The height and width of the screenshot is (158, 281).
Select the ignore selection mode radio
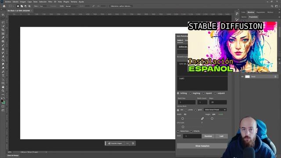pos(195,110)
